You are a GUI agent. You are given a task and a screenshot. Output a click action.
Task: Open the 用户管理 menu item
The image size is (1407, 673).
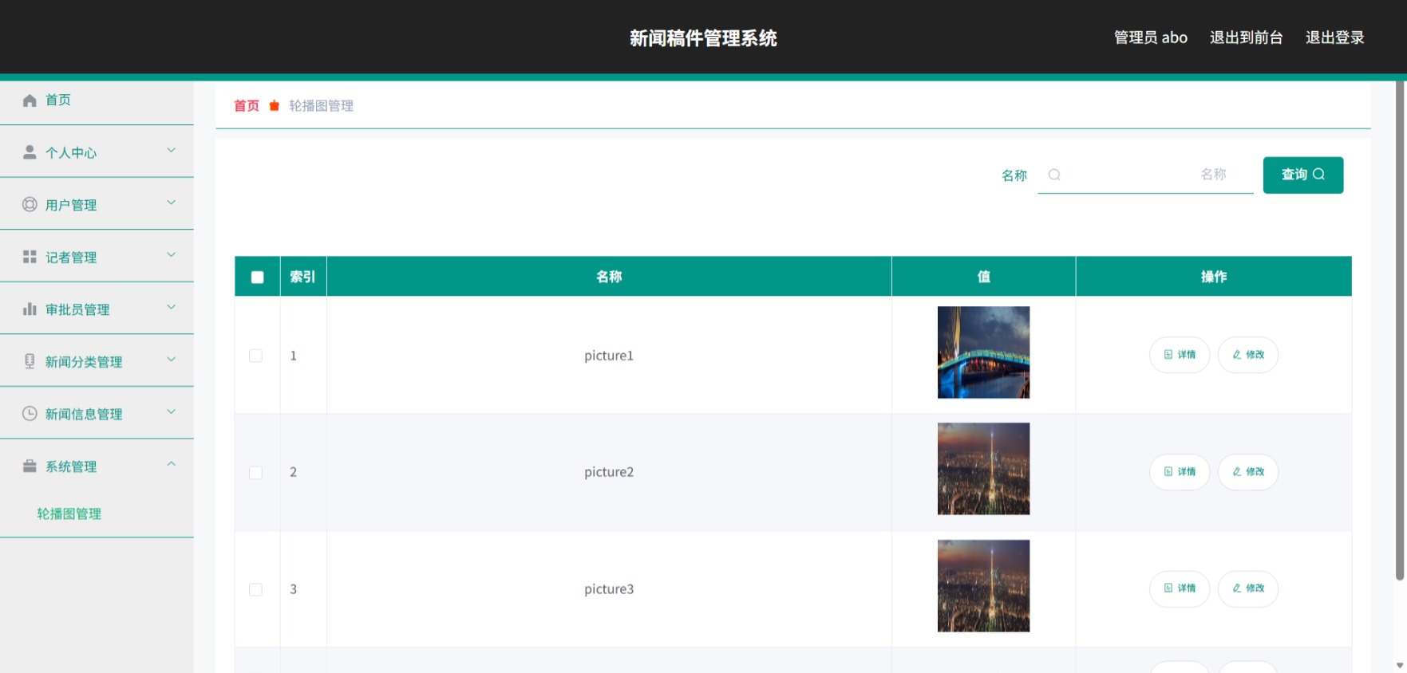pos(97,205)
